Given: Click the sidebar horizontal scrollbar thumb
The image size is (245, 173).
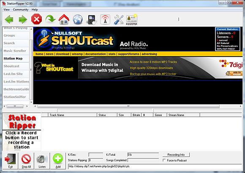Looking at the screenshot, I should pos(15,106).
